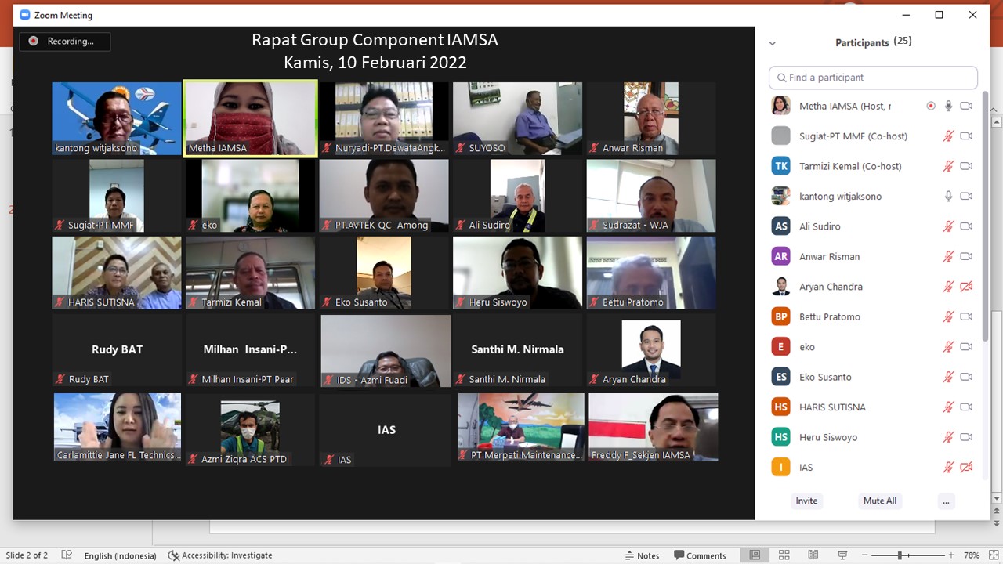
Task: Toggle Aryan Chandra's disabled camera icon
Action: [x=966, y=287]
